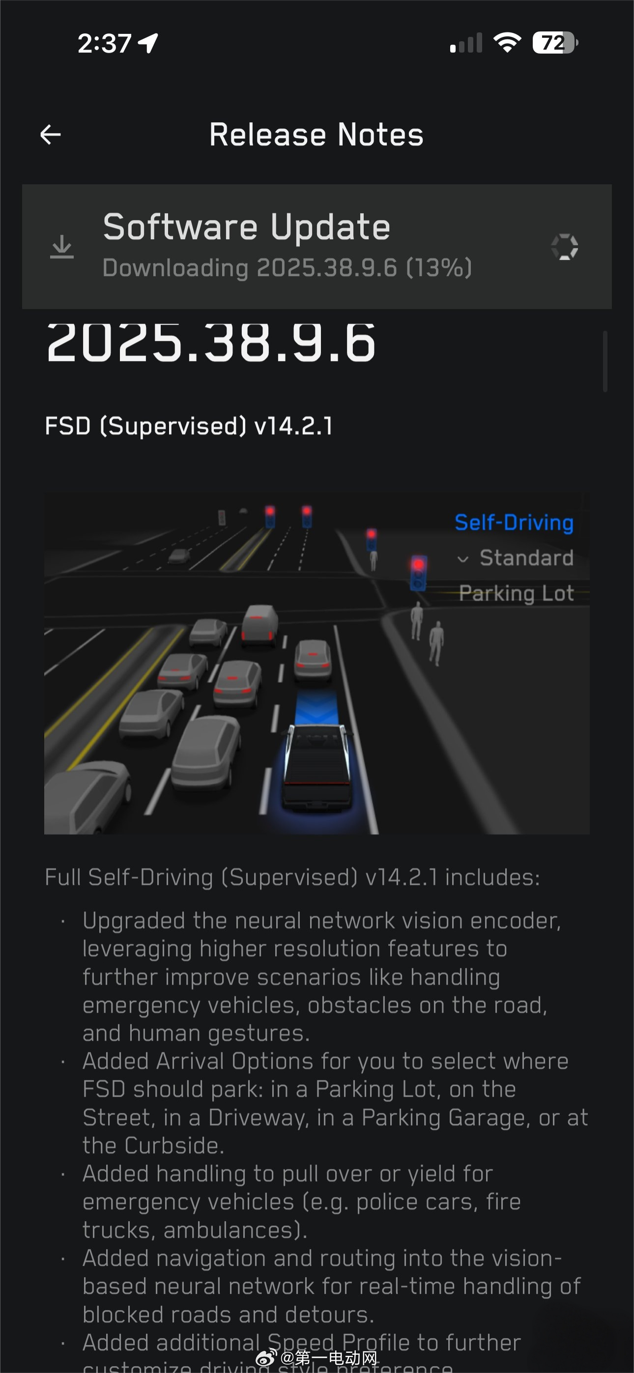Click the loading spinner icon
Viewport: 634px width, 1373px height.
click(x=565, y=247)
